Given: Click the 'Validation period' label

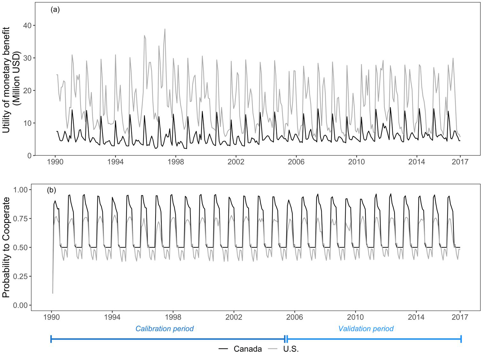Looking at the screenshot, I should (366, 328).
